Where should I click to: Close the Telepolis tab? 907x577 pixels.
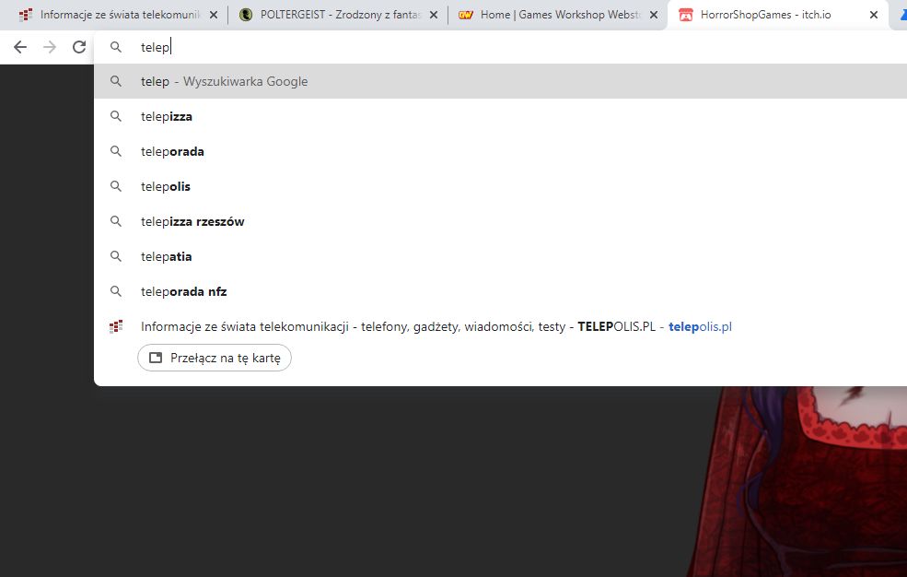coord(214,15)
